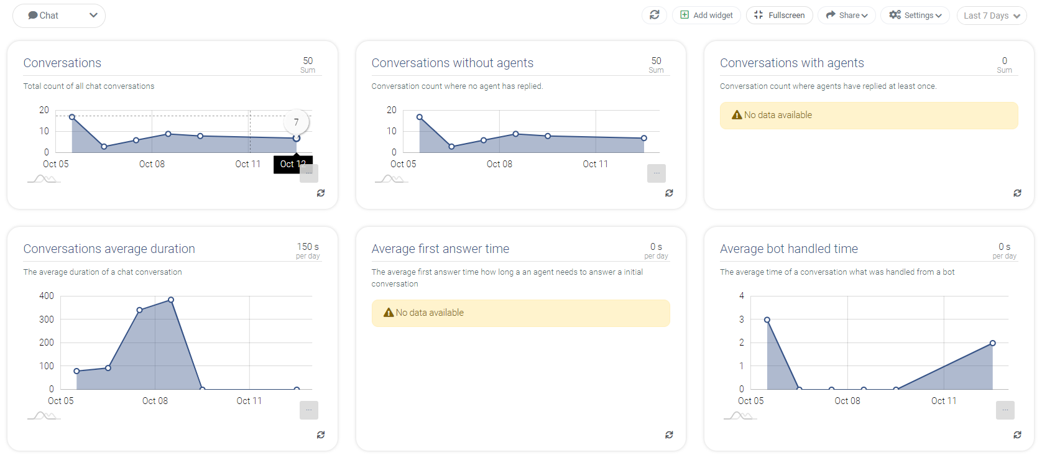
Task: Click the Add widget button
Action: click(706, 15)
